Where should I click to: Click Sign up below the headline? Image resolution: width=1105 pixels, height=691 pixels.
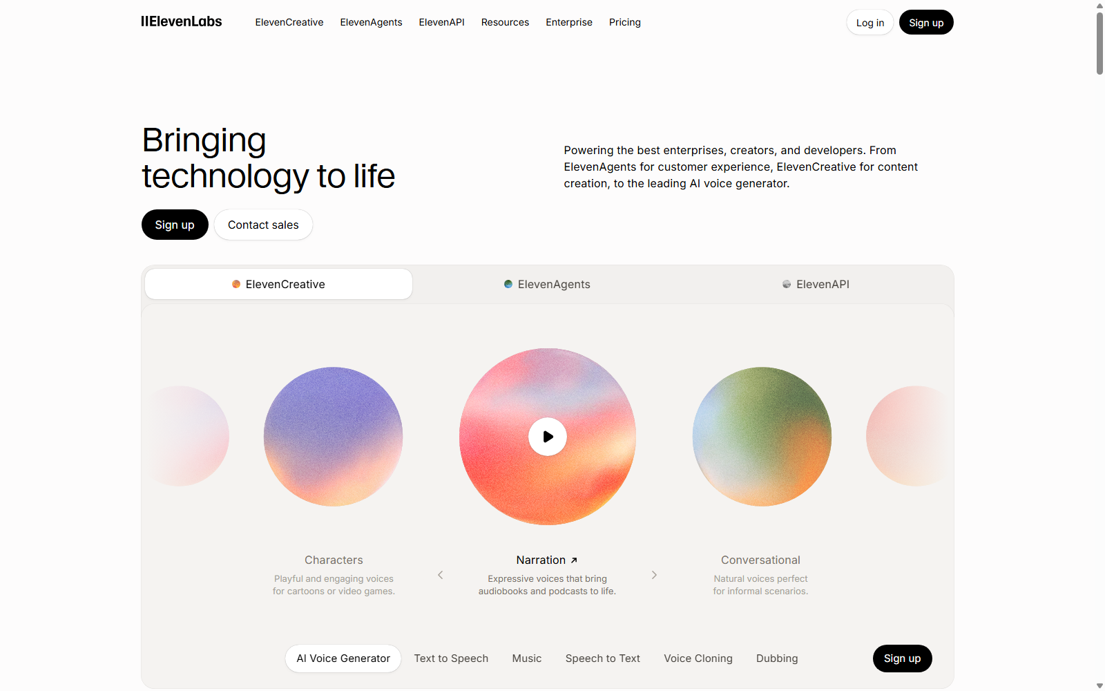point(175,225)
